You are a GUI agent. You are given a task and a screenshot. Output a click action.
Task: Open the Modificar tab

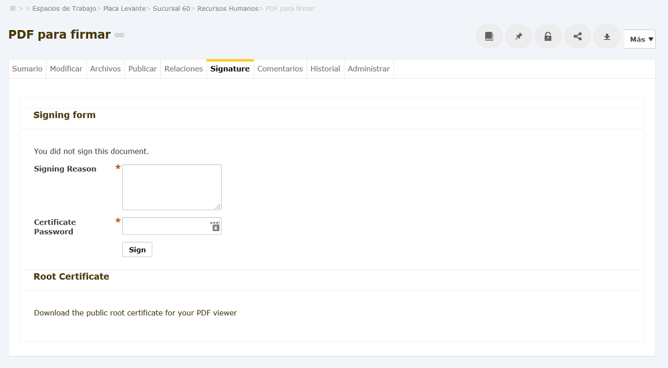coord(66,69)
